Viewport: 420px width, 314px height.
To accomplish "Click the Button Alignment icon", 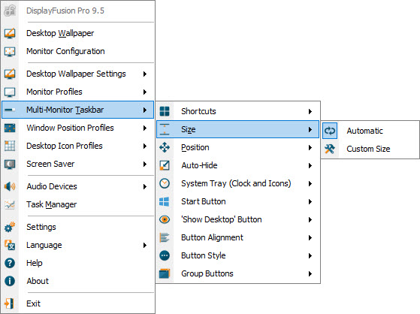I will click(x=165, y=237).
